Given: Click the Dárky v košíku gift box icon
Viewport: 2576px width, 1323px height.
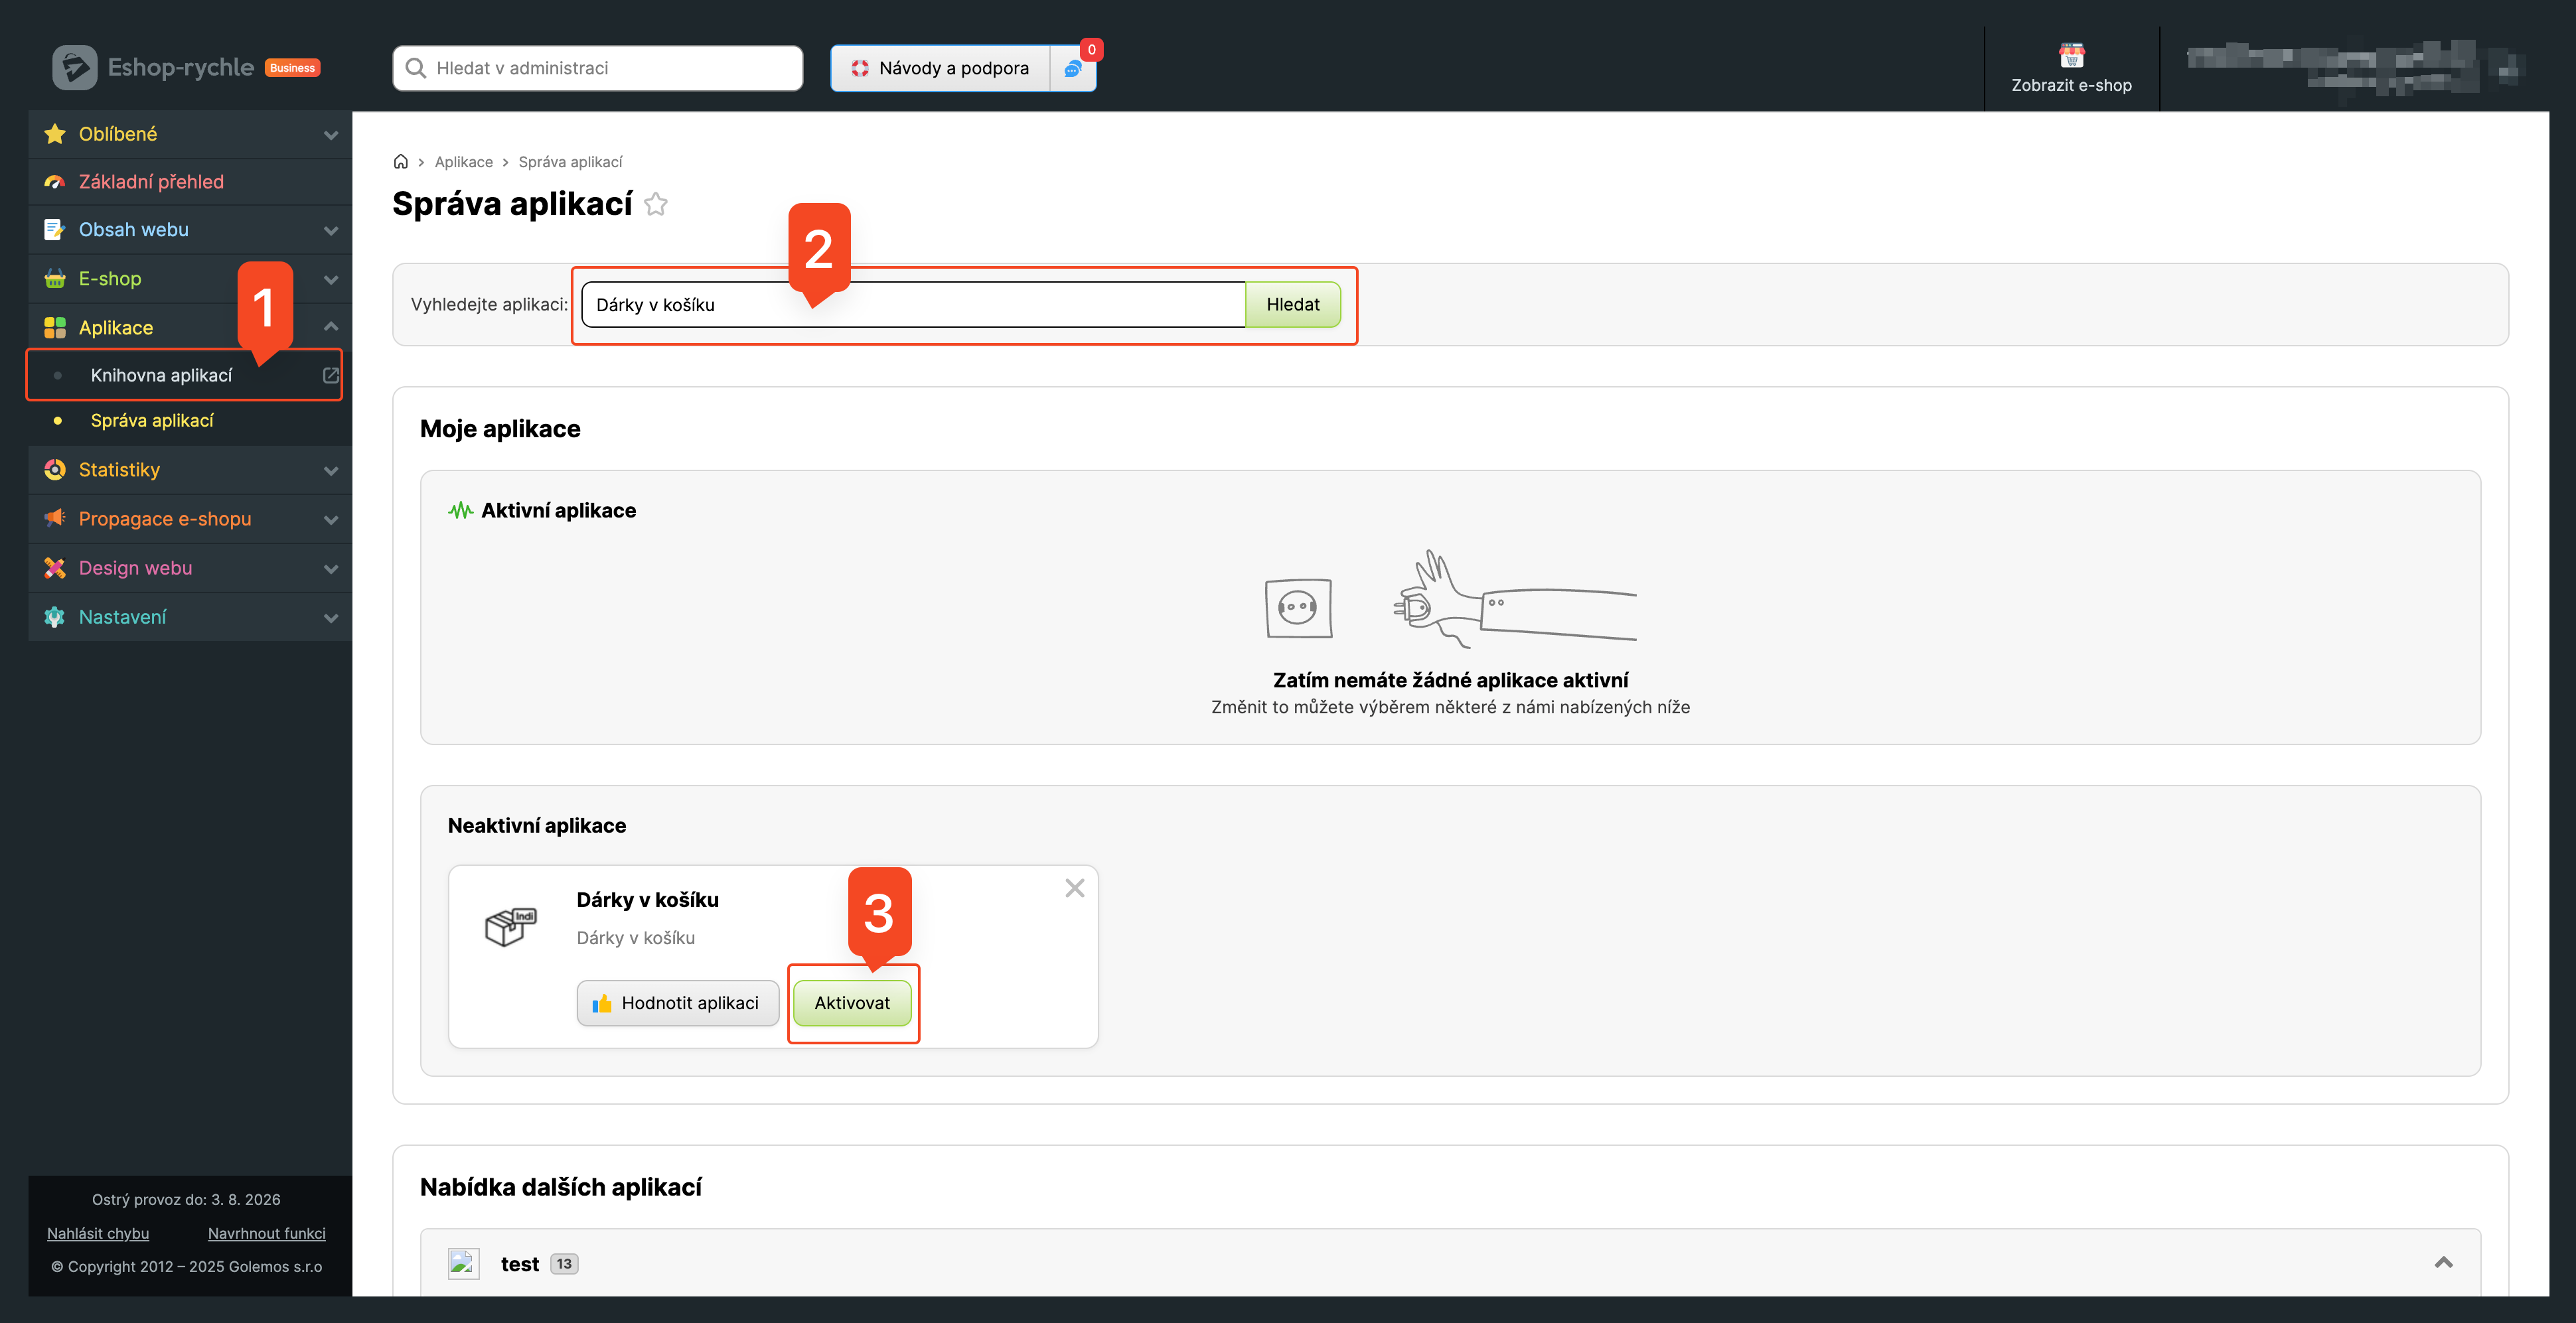Looking at the screenshot, I should click(510, 926).
